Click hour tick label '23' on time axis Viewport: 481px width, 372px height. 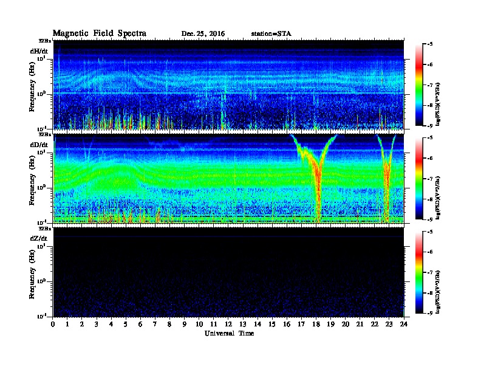pyautogui.click(x=389, y=325)
